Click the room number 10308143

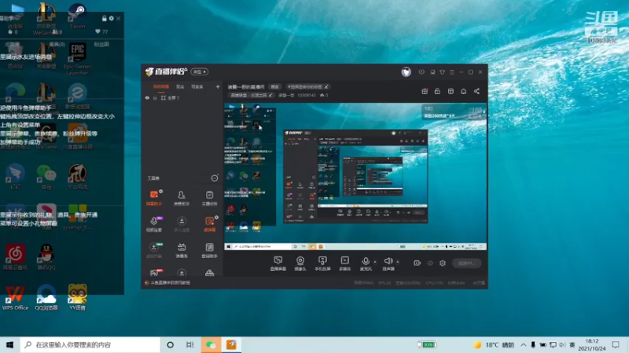pyautogui.click(x=307, y=95)
